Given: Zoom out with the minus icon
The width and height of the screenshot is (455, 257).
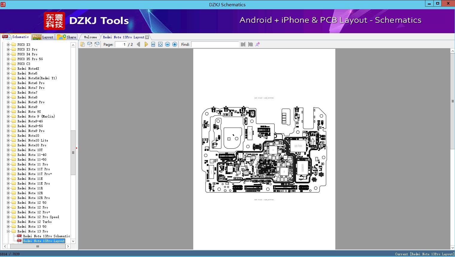Looking at the screenshot, I should (168, 44).
